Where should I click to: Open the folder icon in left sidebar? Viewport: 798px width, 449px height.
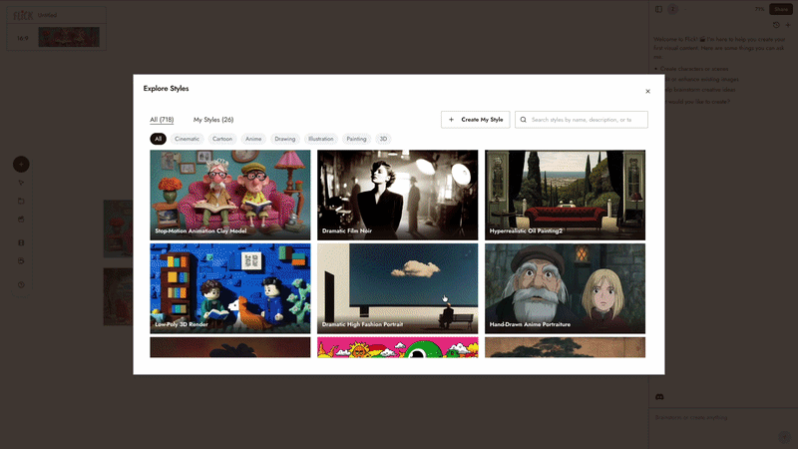[x=21, y=201]
